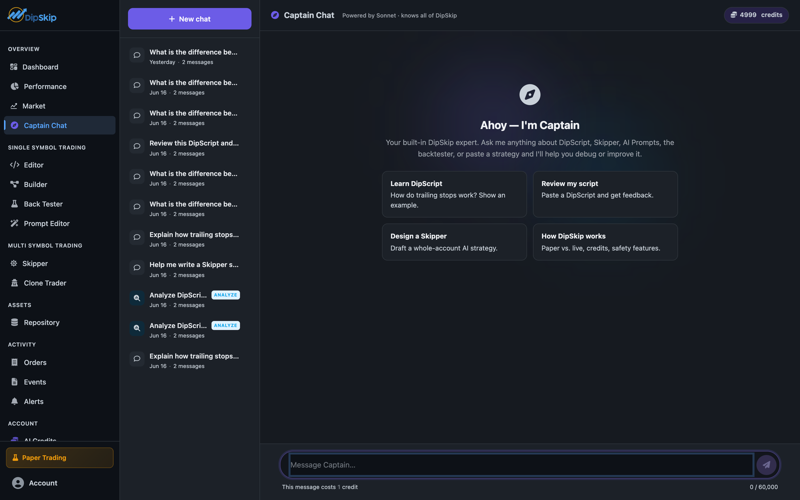Click the Prompt Editor magic wand icon
Image resolution: width=800 pixels, height=500 pixels.
pos(14,223)
